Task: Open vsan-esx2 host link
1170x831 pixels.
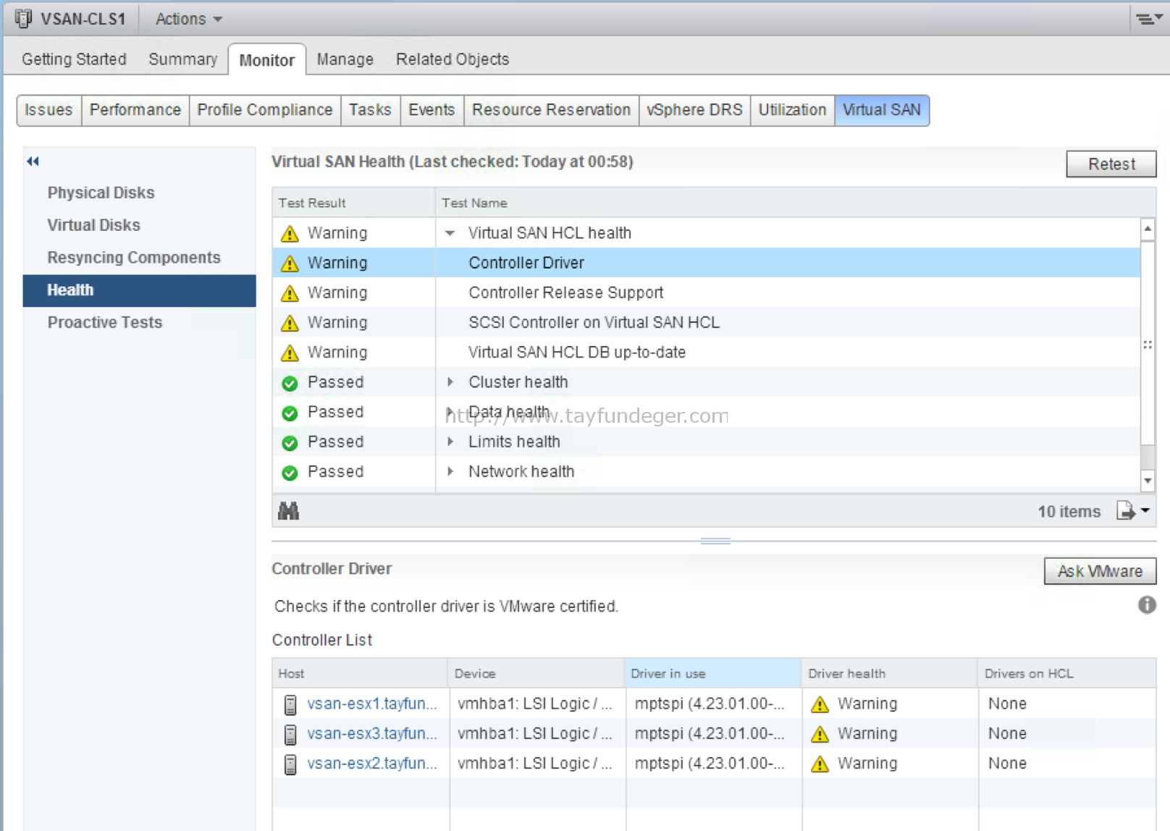Action: click(372, 763)
